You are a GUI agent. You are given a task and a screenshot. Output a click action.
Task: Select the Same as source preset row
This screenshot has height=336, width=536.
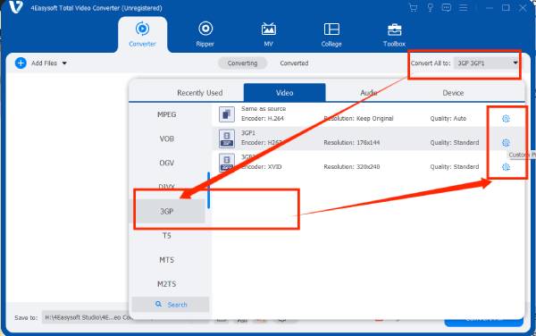368,114
